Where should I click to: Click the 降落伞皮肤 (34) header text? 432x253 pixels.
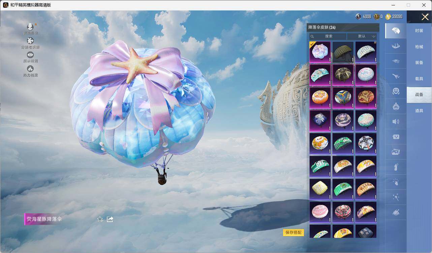pos(322,27)
